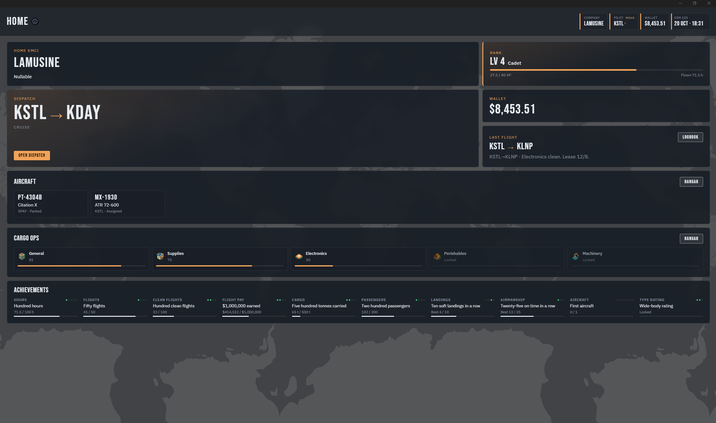Click the info icon next to HOME

(x=35, y=21)
